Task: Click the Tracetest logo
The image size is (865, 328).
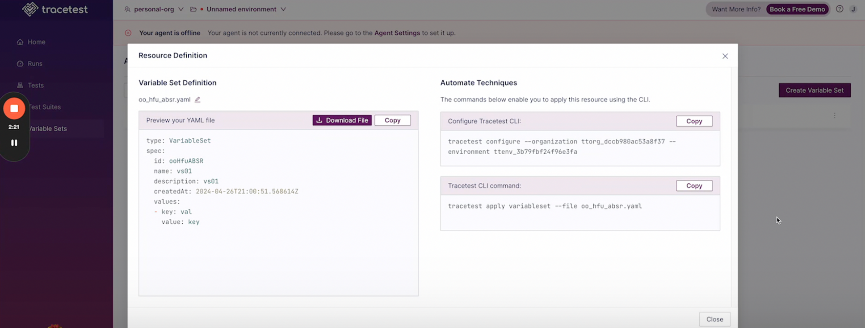Action: click(55, 9)
